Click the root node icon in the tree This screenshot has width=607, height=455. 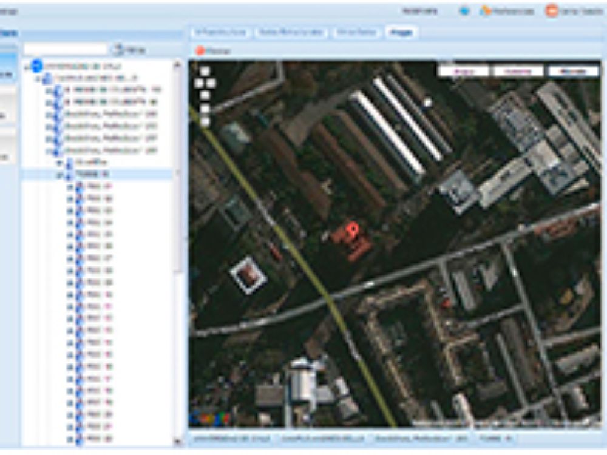[37, 66]
